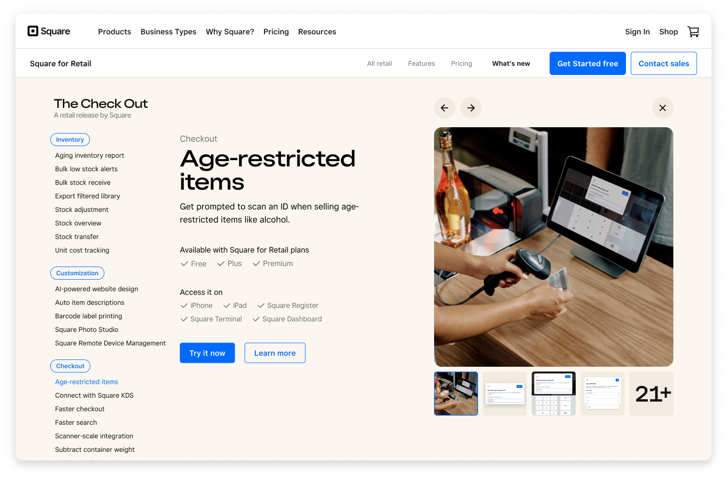Open Stock overview
Viewport: 727px width, 478px height.
[78, 223]
